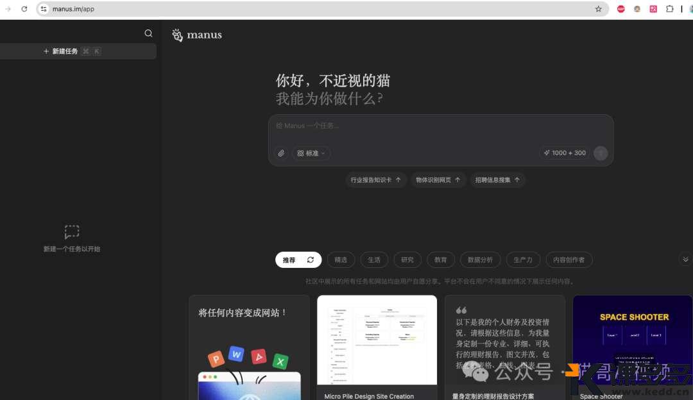Go forward in the browser
The width and height of the screenshot is (693, 400).
pyautogui.click(x=8, y=9)
